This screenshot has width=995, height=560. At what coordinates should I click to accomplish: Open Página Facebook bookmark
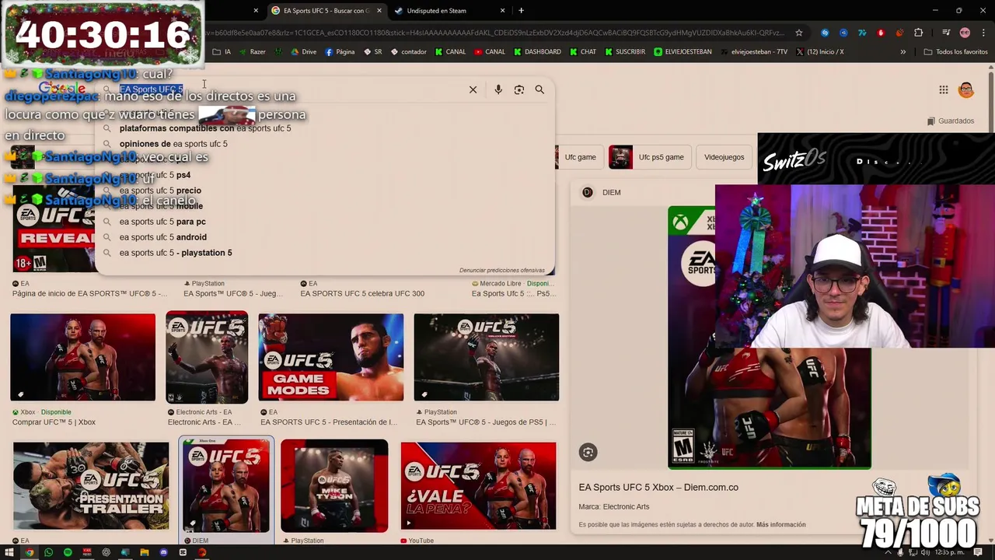[340, 52]
